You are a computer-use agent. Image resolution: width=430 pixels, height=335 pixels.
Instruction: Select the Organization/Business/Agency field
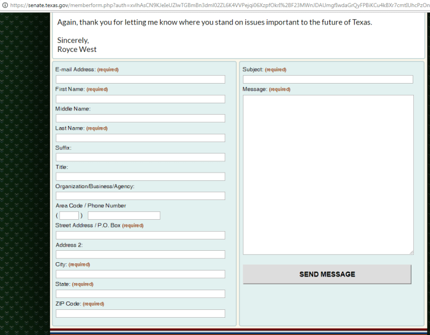(x=140, y=196)
